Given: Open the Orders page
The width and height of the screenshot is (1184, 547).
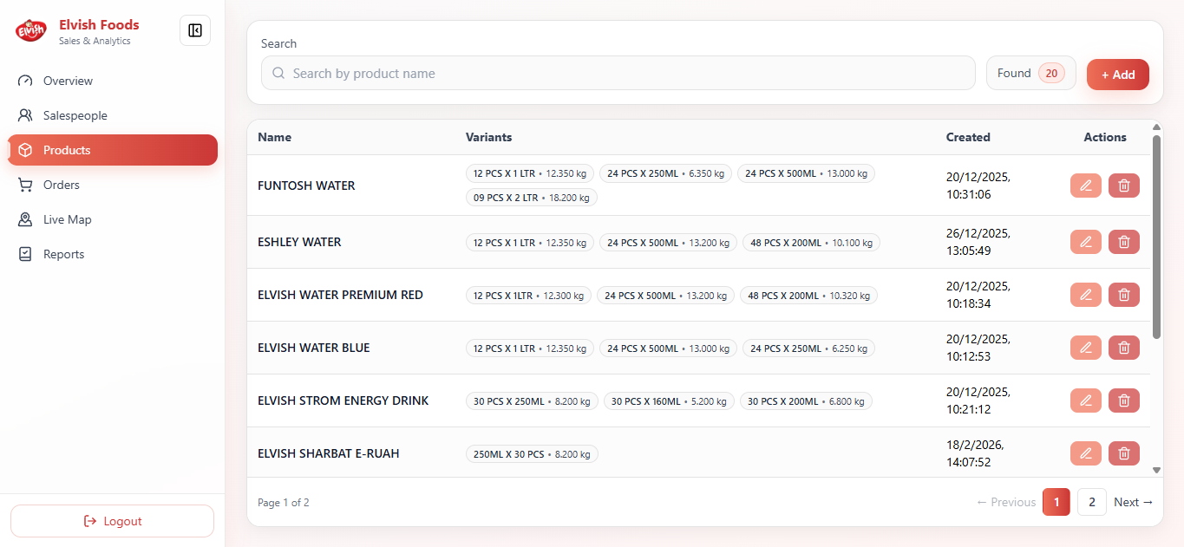Looking at the screenshot, I should coord(113,185).
